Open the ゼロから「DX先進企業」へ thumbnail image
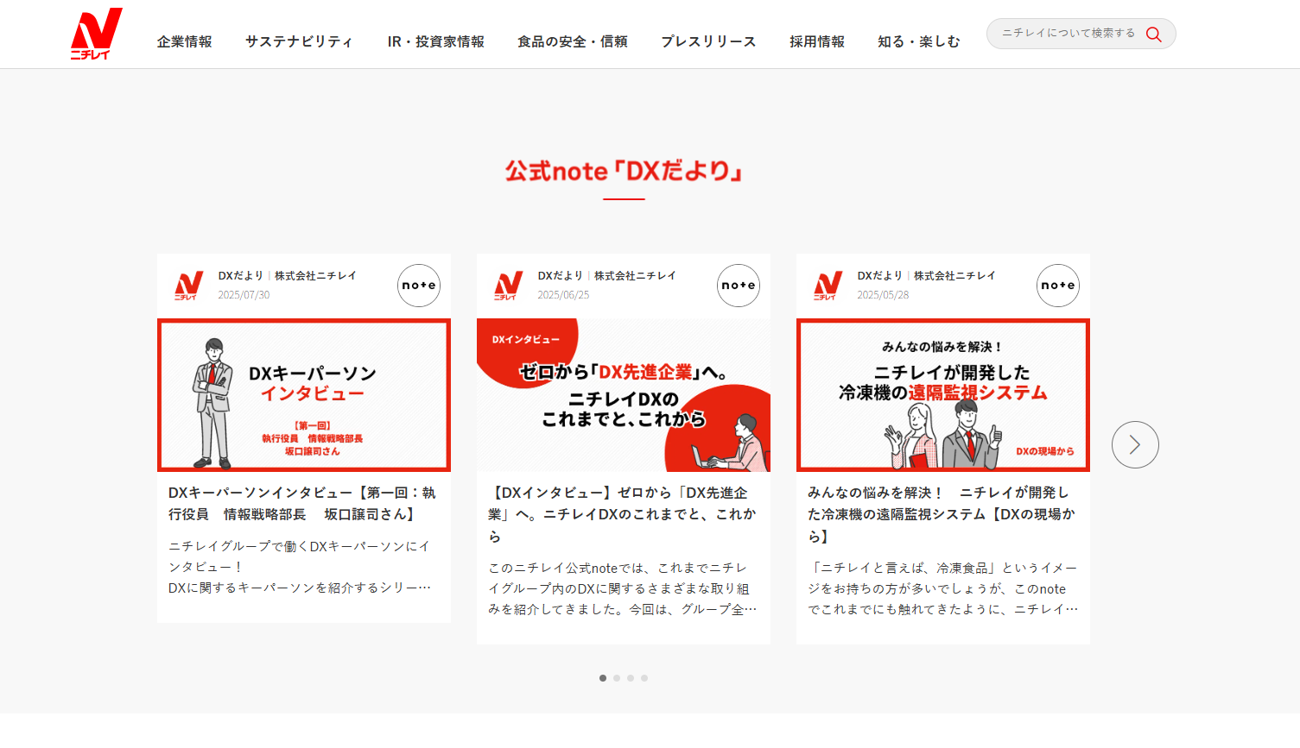The width and height of the screenshot is (1300, 748). pyautogui.click(x=624, y=395)
